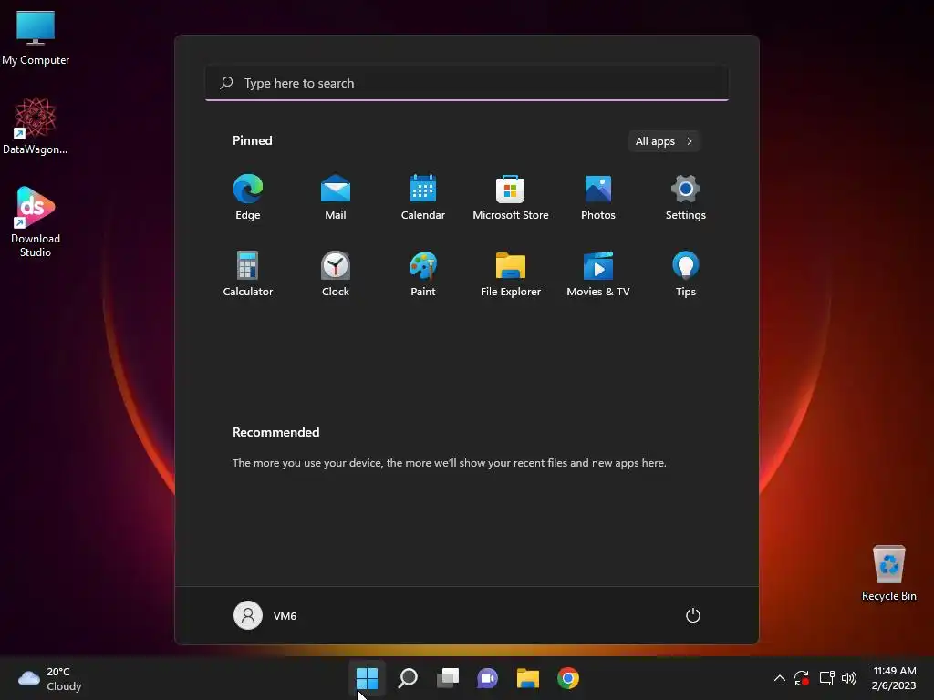Launch Google Chrome from the taskbar
Viewport: 934px width, 700px height.
[568, 678]
